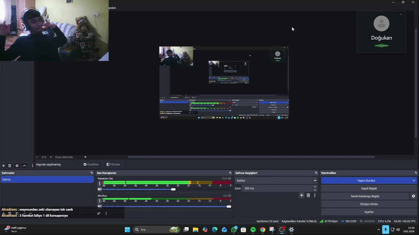Show hidden system tray icons
419x235 pixels.
pos(379,229)
